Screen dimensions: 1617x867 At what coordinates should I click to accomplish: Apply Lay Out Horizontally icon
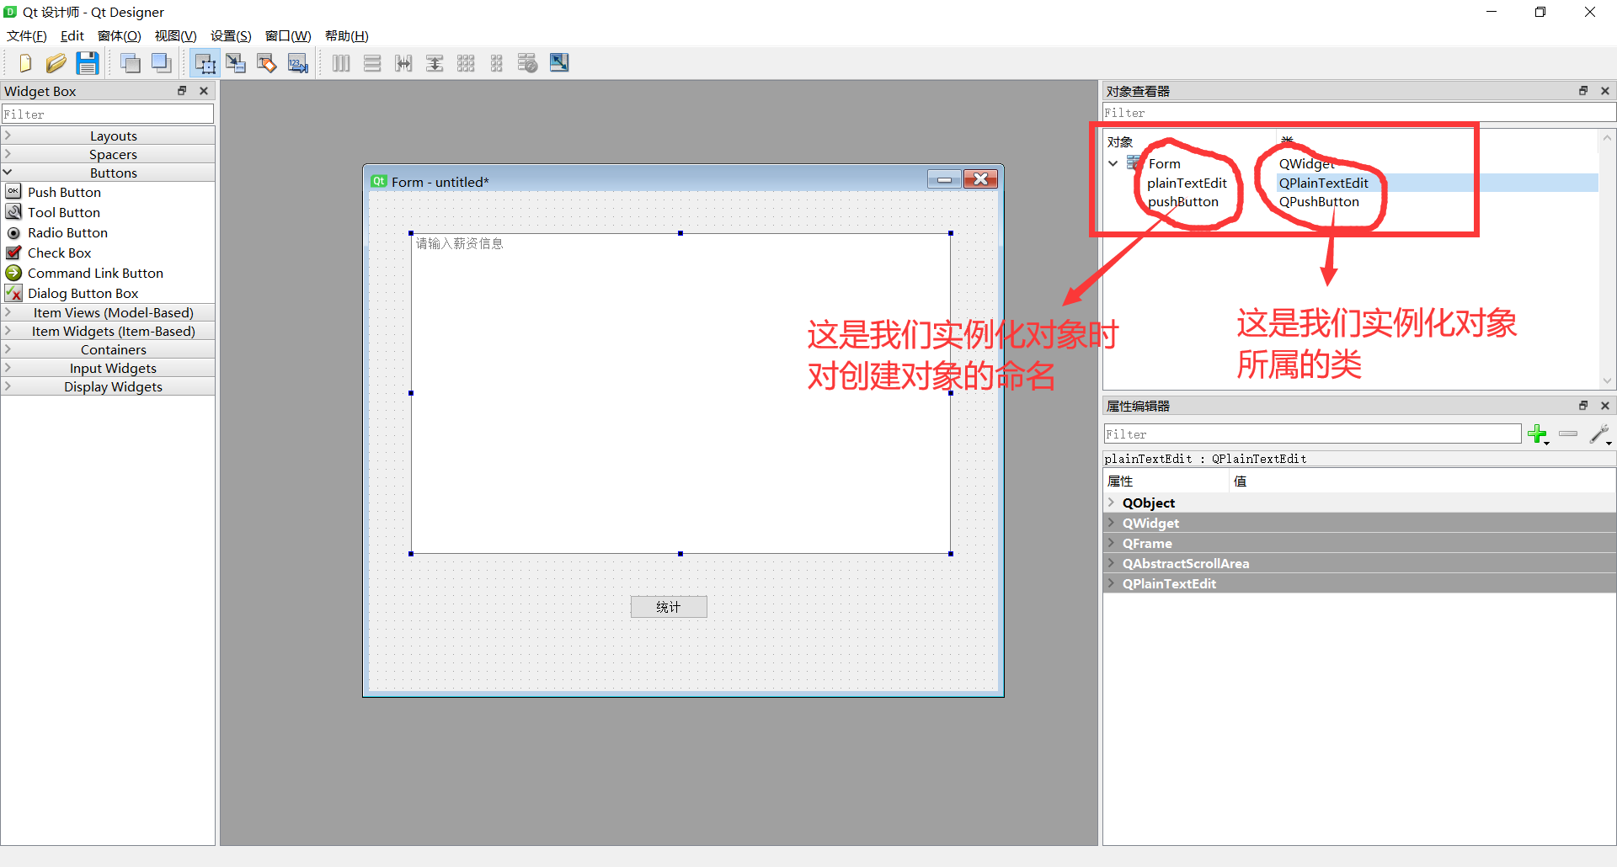click(x=341, y=63)
